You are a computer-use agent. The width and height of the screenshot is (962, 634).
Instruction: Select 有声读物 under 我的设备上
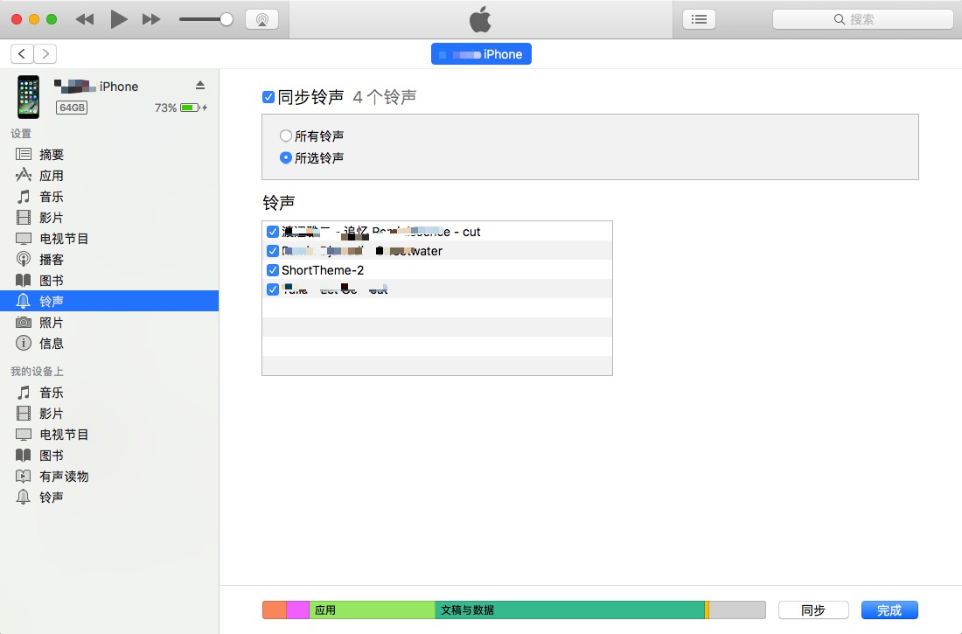coord(65,476)
